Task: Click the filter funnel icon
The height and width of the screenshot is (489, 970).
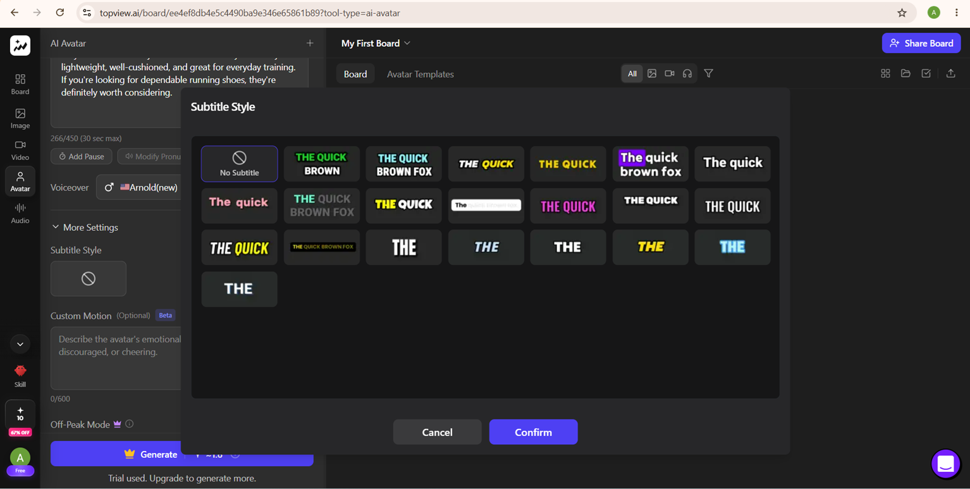Action: pos(709,73)
